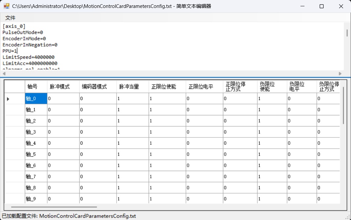351x220 pixels.
Task: Click the 编码器模式 column header
Action: point(98,87)
